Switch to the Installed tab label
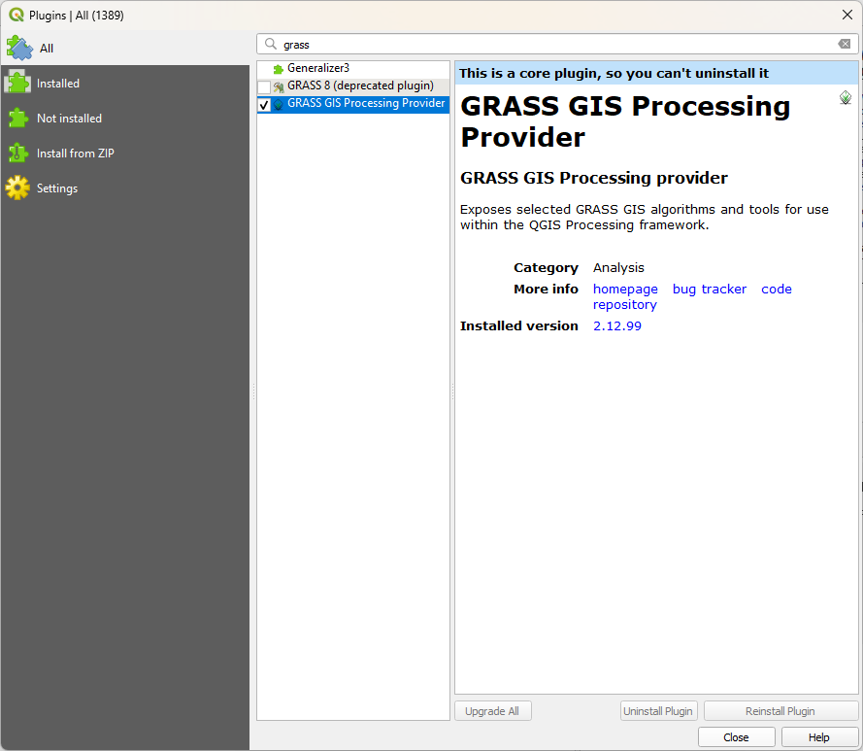This screenshot has height=751, width=863. (58, 84)
